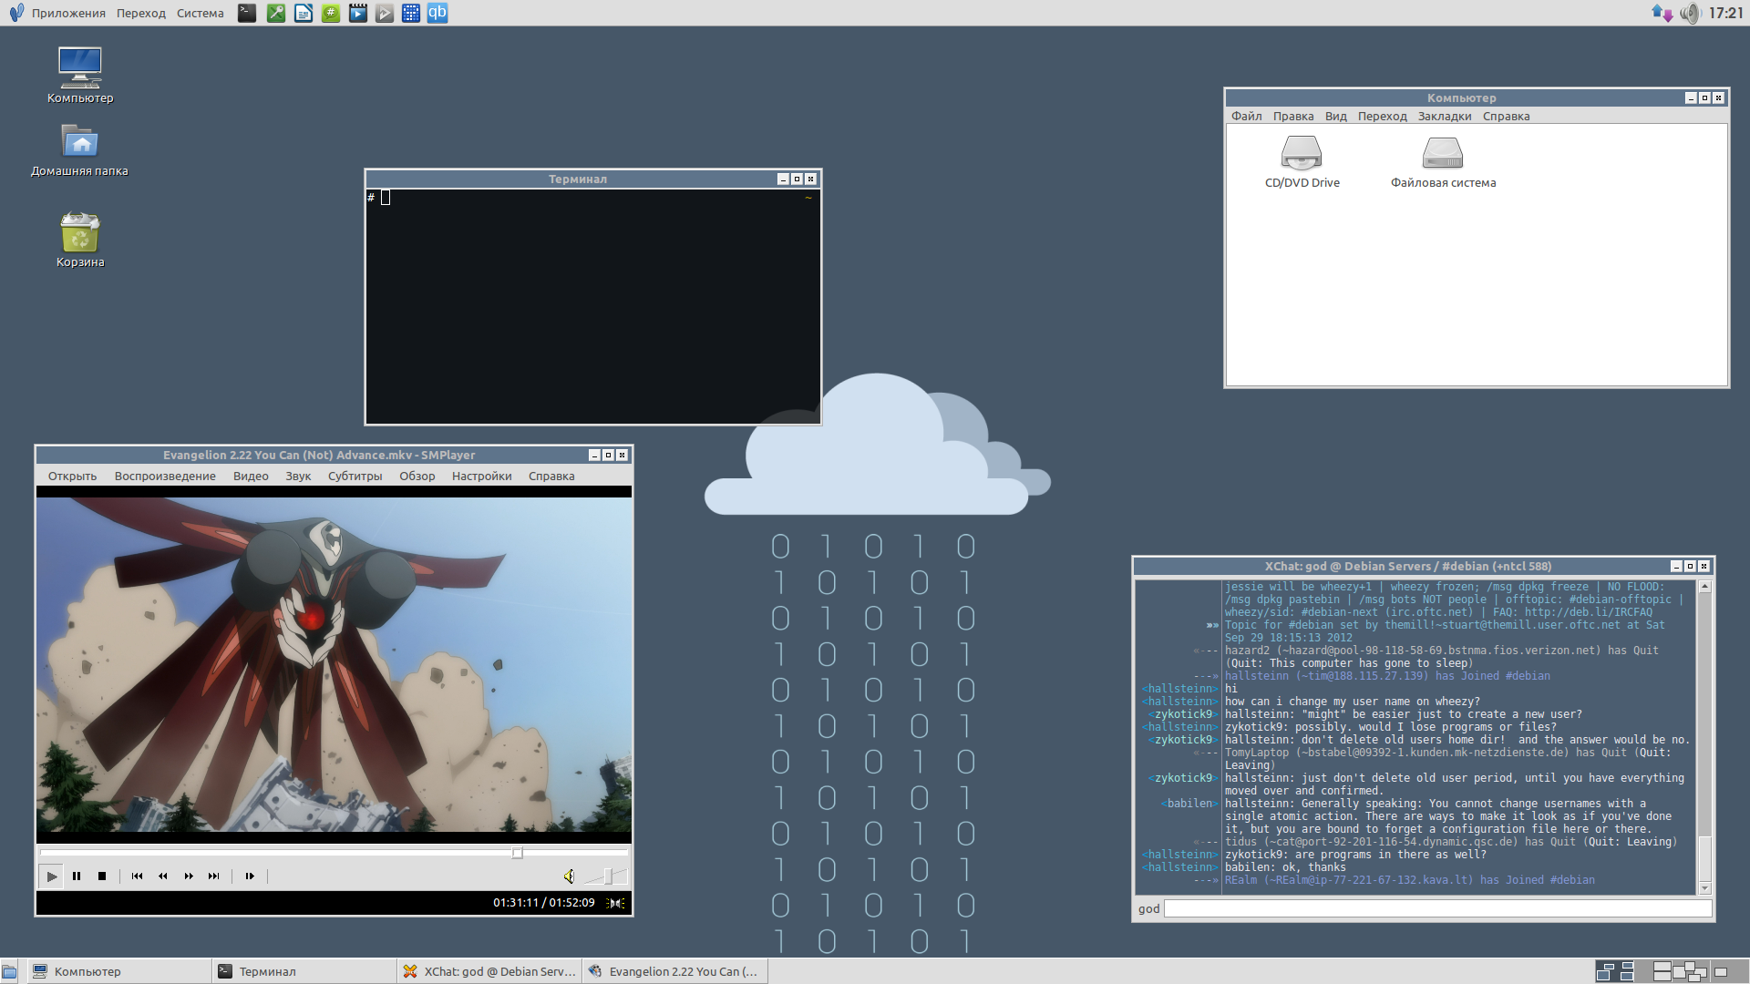The width and height of the screenshot is (1750, 984).
Task: Jump to previous track in SMPlayer
Action: click(x=137, y=876)
